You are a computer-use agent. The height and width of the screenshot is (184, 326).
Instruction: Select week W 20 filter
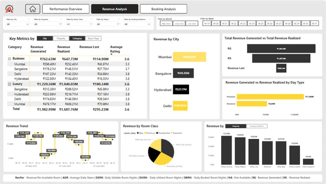pyautogui.click(x=216, y=24)
